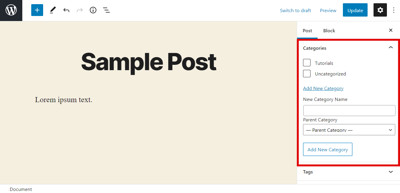This screenshot has height=193, width=400.
Task: Collapse the Categories panel
Action: click(390, 47)
